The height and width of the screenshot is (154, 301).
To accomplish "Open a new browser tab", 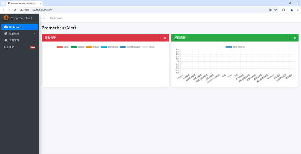I will click(x=46, y=3).
